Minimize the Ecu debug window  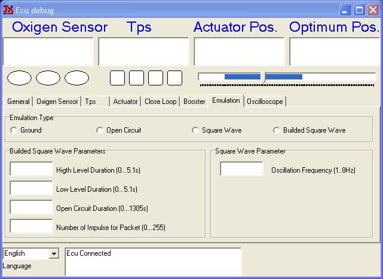point(347,10)
